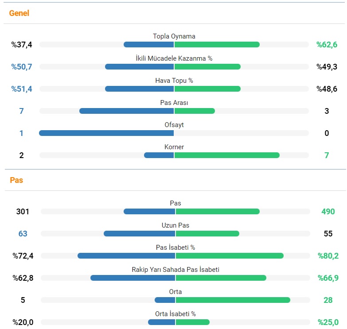Click the %62,6 possession value

(x=327, y=44)
